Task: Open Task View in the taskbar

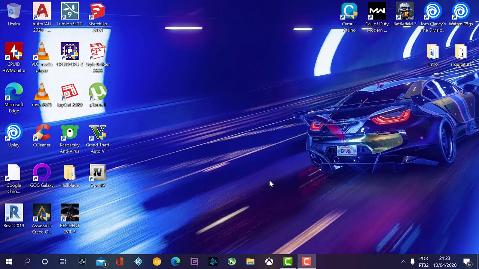Action: 63,262
